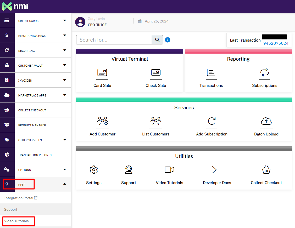Click the NMI logo
295x228 pixels.
click(x=15, y=6)
